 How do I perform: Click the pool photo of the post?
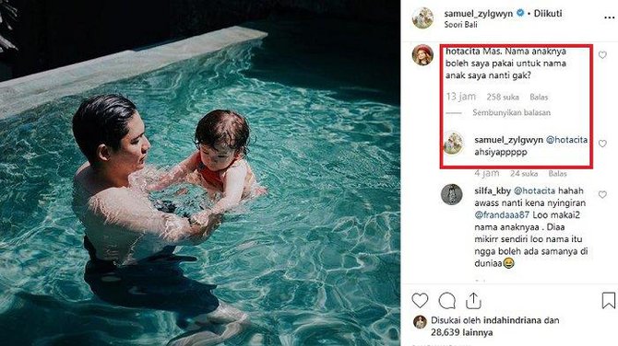click(200, 173)
